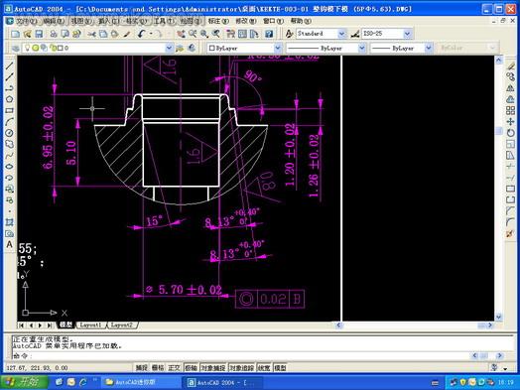Click the Layer Previous icon

(x=192, y=48)
